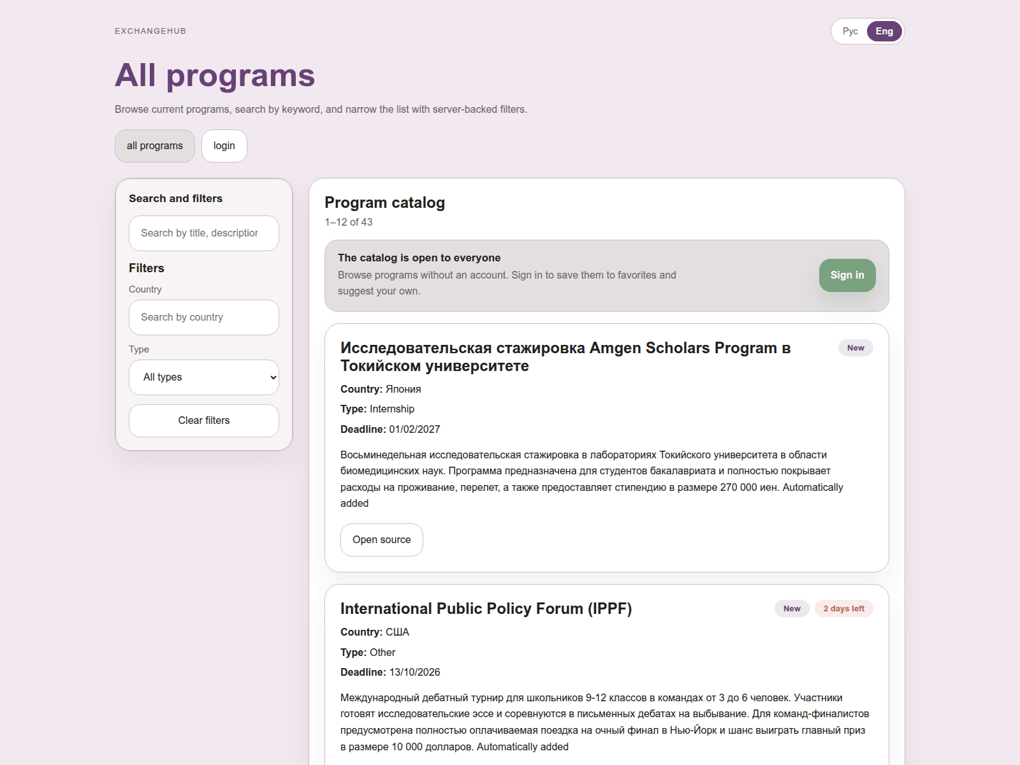Viewport: 1020px width, 765px height.
Task: Click the 2 days left badge
Action: 843,609
